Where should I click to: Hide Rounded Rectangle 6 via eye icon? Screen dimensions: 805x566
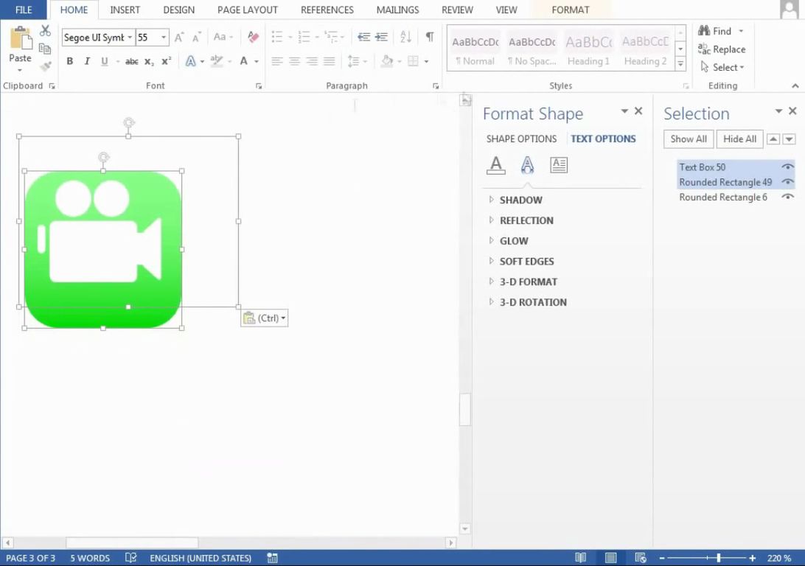[787, 197]
